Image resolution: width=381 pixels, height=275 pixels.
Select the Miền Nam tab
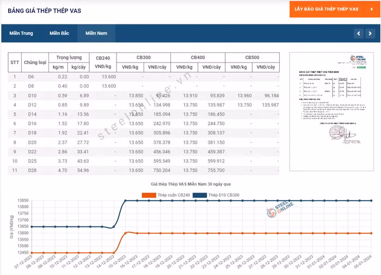click(x=95, y=34)
